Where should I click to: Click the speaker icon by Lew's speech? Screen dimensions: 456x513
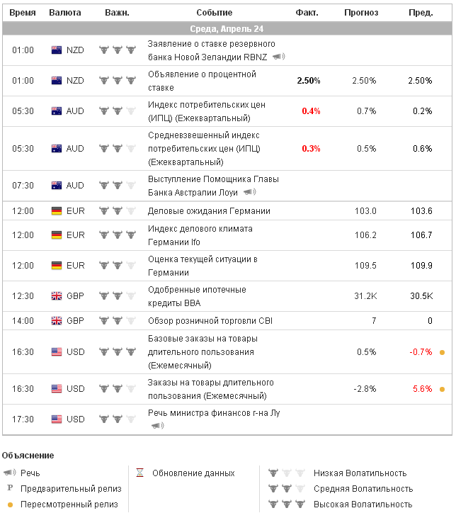157,425
